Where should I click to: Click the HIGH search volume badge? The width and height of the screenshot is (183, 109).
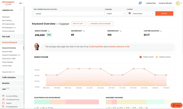click(x=49, y=35)
